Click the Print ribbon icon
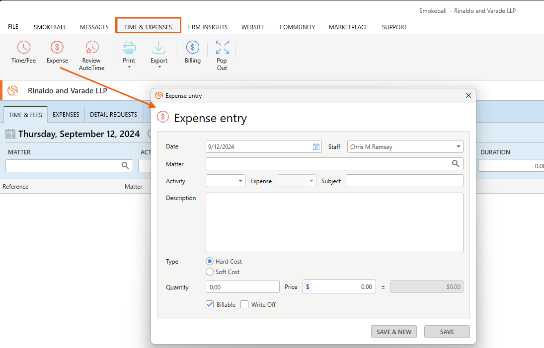The width and height of the screenshot is (544, 348). (129, 48)
